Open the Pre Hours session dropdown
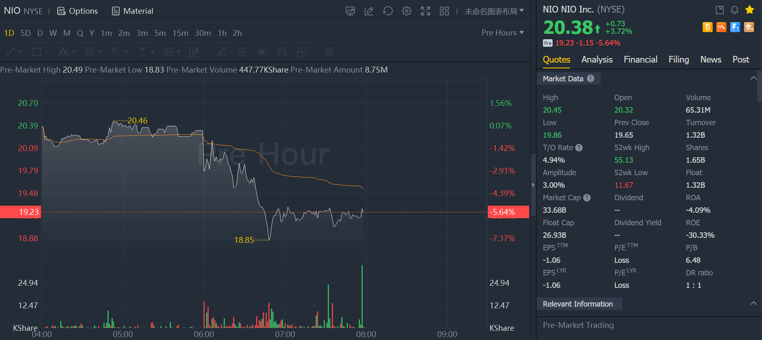Image resolution: width=762 pixels, height=340 pixels. pyautogui.click(x=502, y=33)
